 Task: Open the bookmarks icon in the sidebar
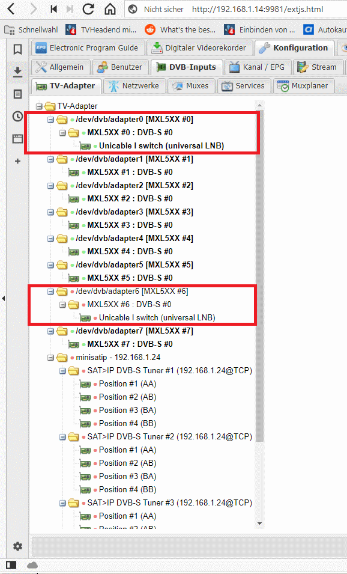17,49
